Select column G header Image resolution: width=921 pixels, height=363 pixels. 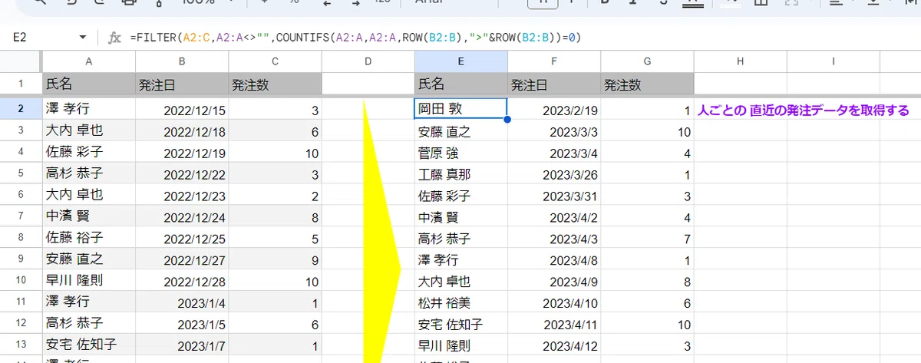[x=647, y=61]
